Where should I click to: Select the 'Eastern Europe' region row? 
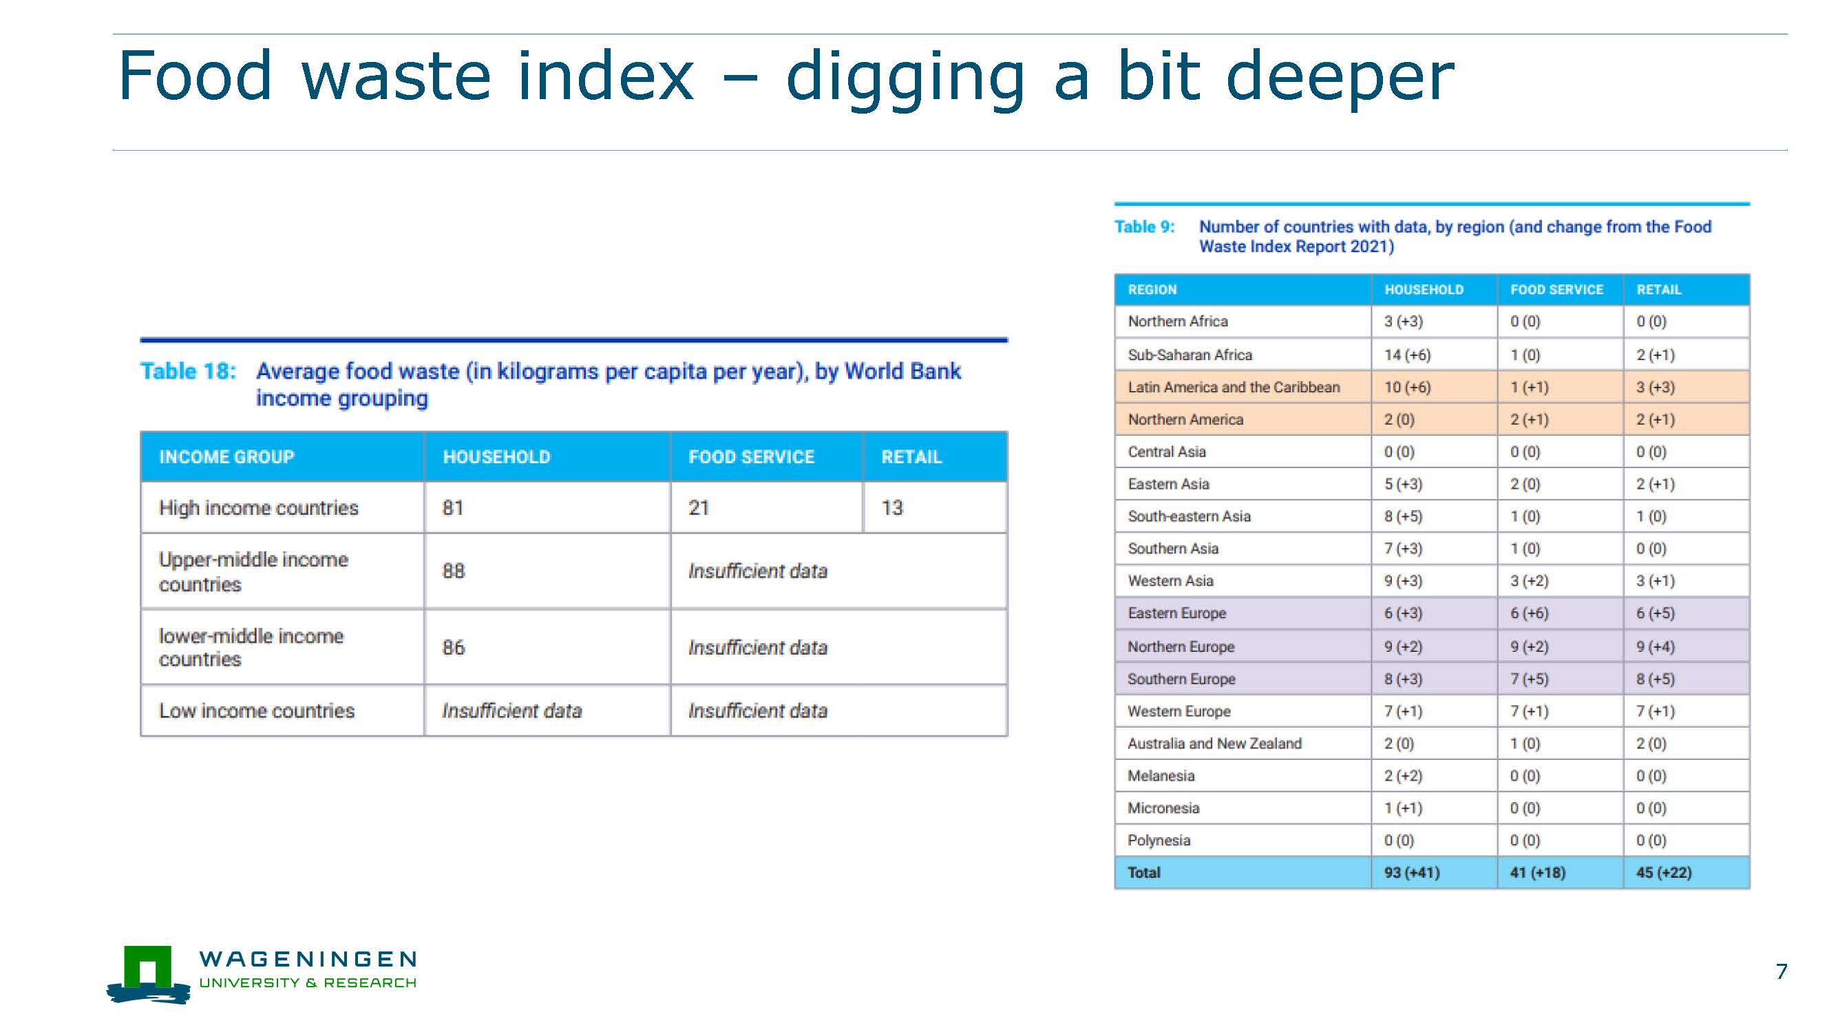pyautogui.click(x=1431, y=613)
